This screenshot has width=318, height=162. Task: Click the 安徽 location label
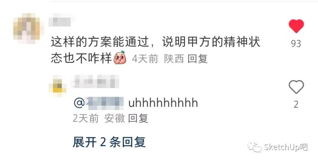(114, 118)
